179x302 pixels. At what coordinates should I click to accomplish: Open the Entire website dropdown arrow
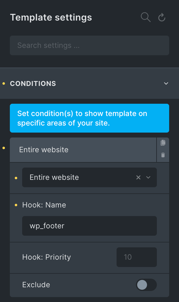pyautogui.click(x=148, y=177)
